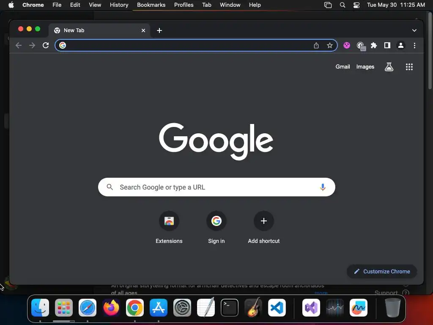The width and height of the screenshot is (433, 325).
Task: Open Freeform from the Dock
Action: pyautogui.click(x=359, y=308)
